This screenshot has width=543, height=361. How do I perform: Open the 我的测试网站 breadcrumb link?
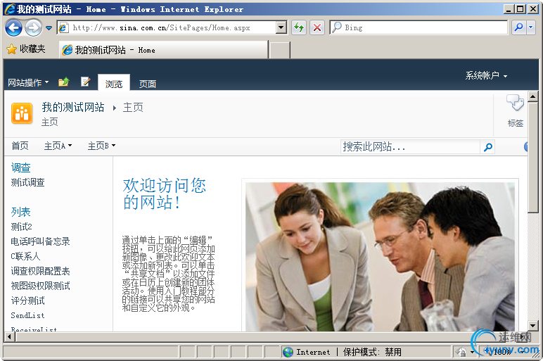pyautogui.click(x=72, y=107)
